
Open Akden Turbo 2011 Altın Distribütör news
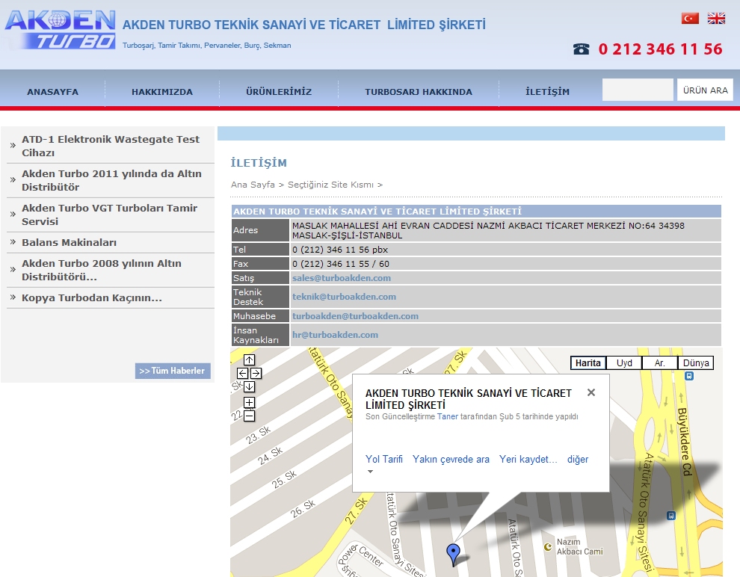(111, 180)
